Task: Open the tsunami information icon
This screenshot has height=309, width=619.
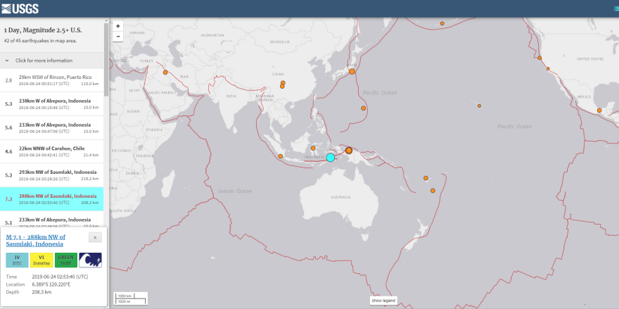Action: tap(90, 260)
